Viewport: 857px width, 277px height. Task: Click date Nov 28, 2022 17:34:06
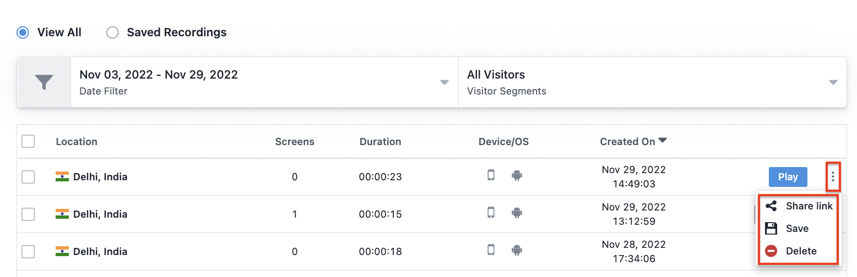[x=633, y=251]
